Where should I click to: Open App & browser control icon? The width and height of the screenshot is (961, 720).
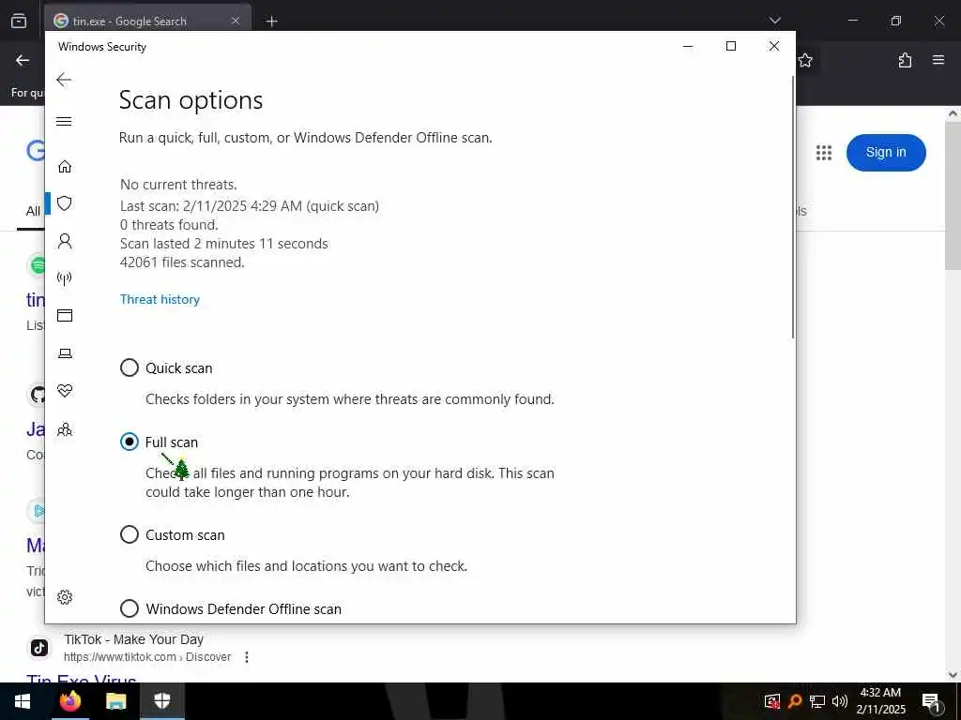[x=65, y=315]
